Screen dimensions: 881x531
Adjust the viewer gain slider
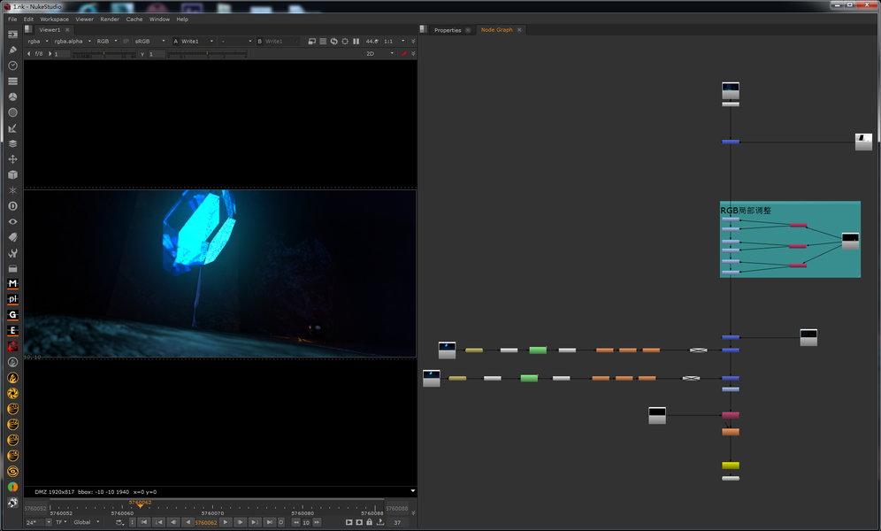pos(104,54)
